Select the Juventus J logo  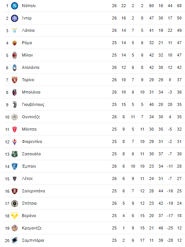point(15,104)
